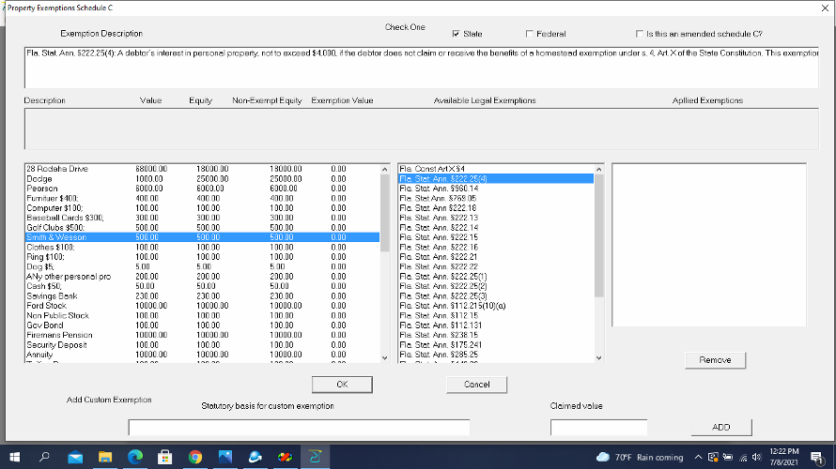Open the notification center icon
Image resolution: width=836 pixels, height=469 pixels.
point(817,458)
